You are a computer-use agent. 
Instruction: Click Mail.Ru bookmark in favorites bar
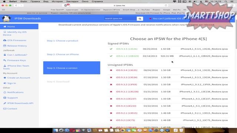tap(177, 10)
